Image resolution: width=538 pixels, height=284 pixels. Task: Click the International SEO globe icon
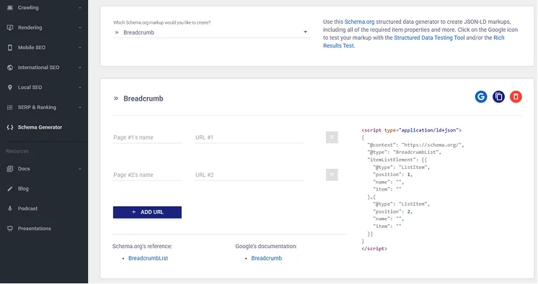[x=10, y=68]
